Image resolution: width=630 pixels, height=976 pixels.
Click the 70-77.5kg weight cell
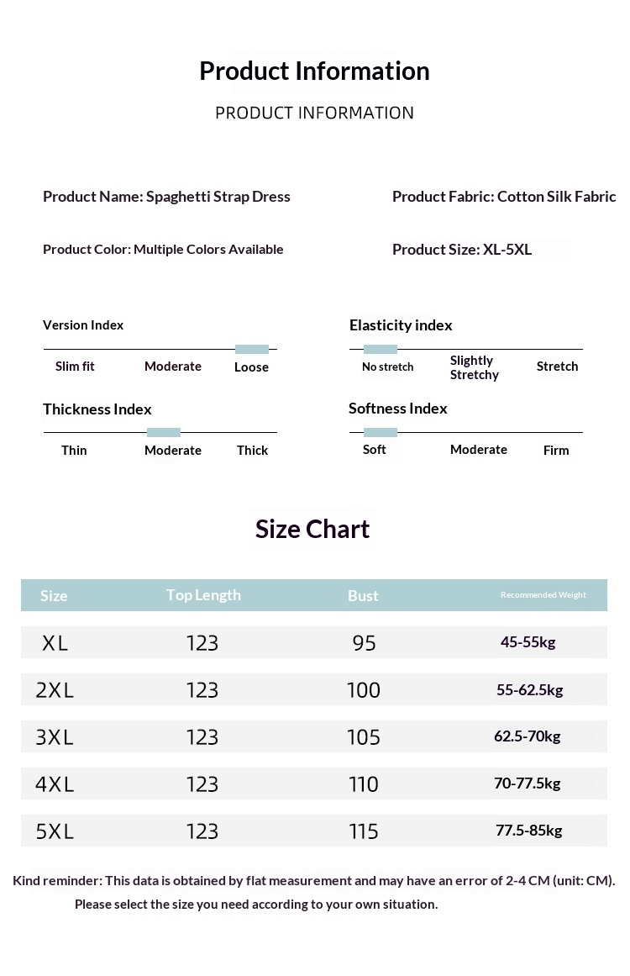pyautogui.click(x=528, y=783)
